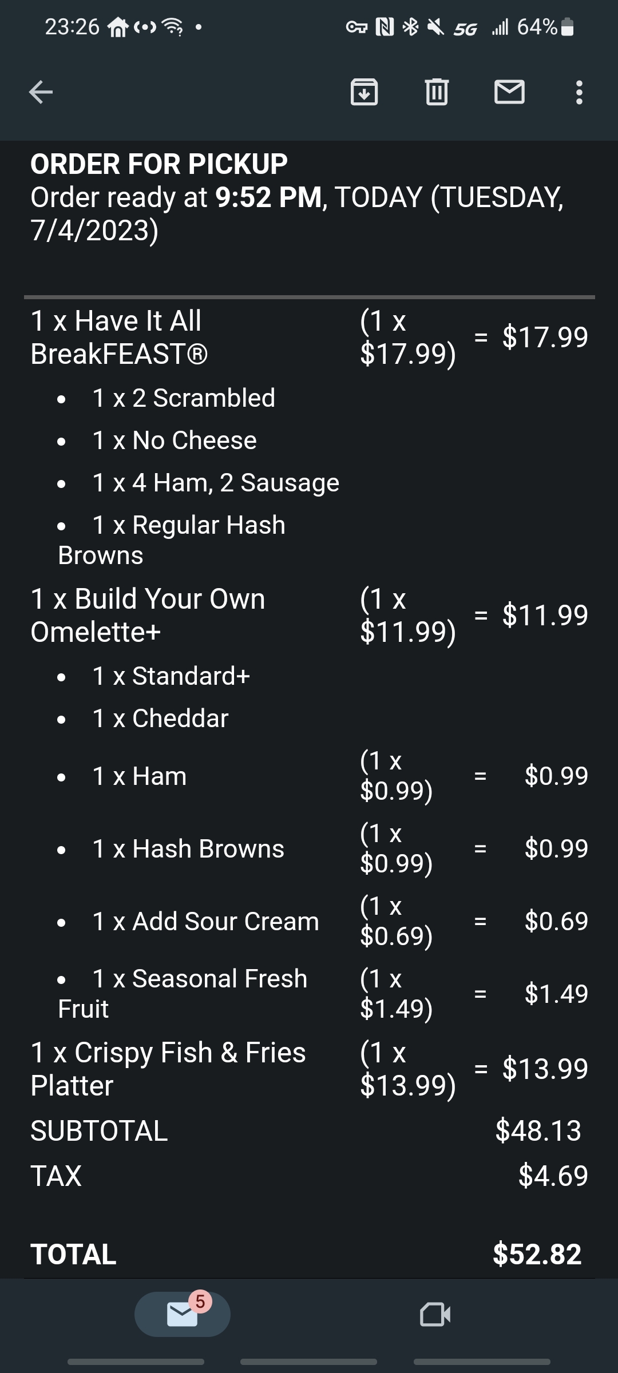Switch to the Mail tab
The height and width of the screenshot is (1373, 618).
tap(183, 1314)
